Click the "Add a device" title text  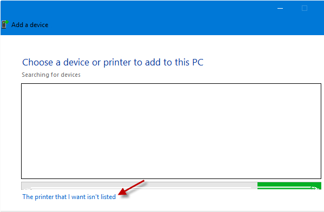point(30,25)
